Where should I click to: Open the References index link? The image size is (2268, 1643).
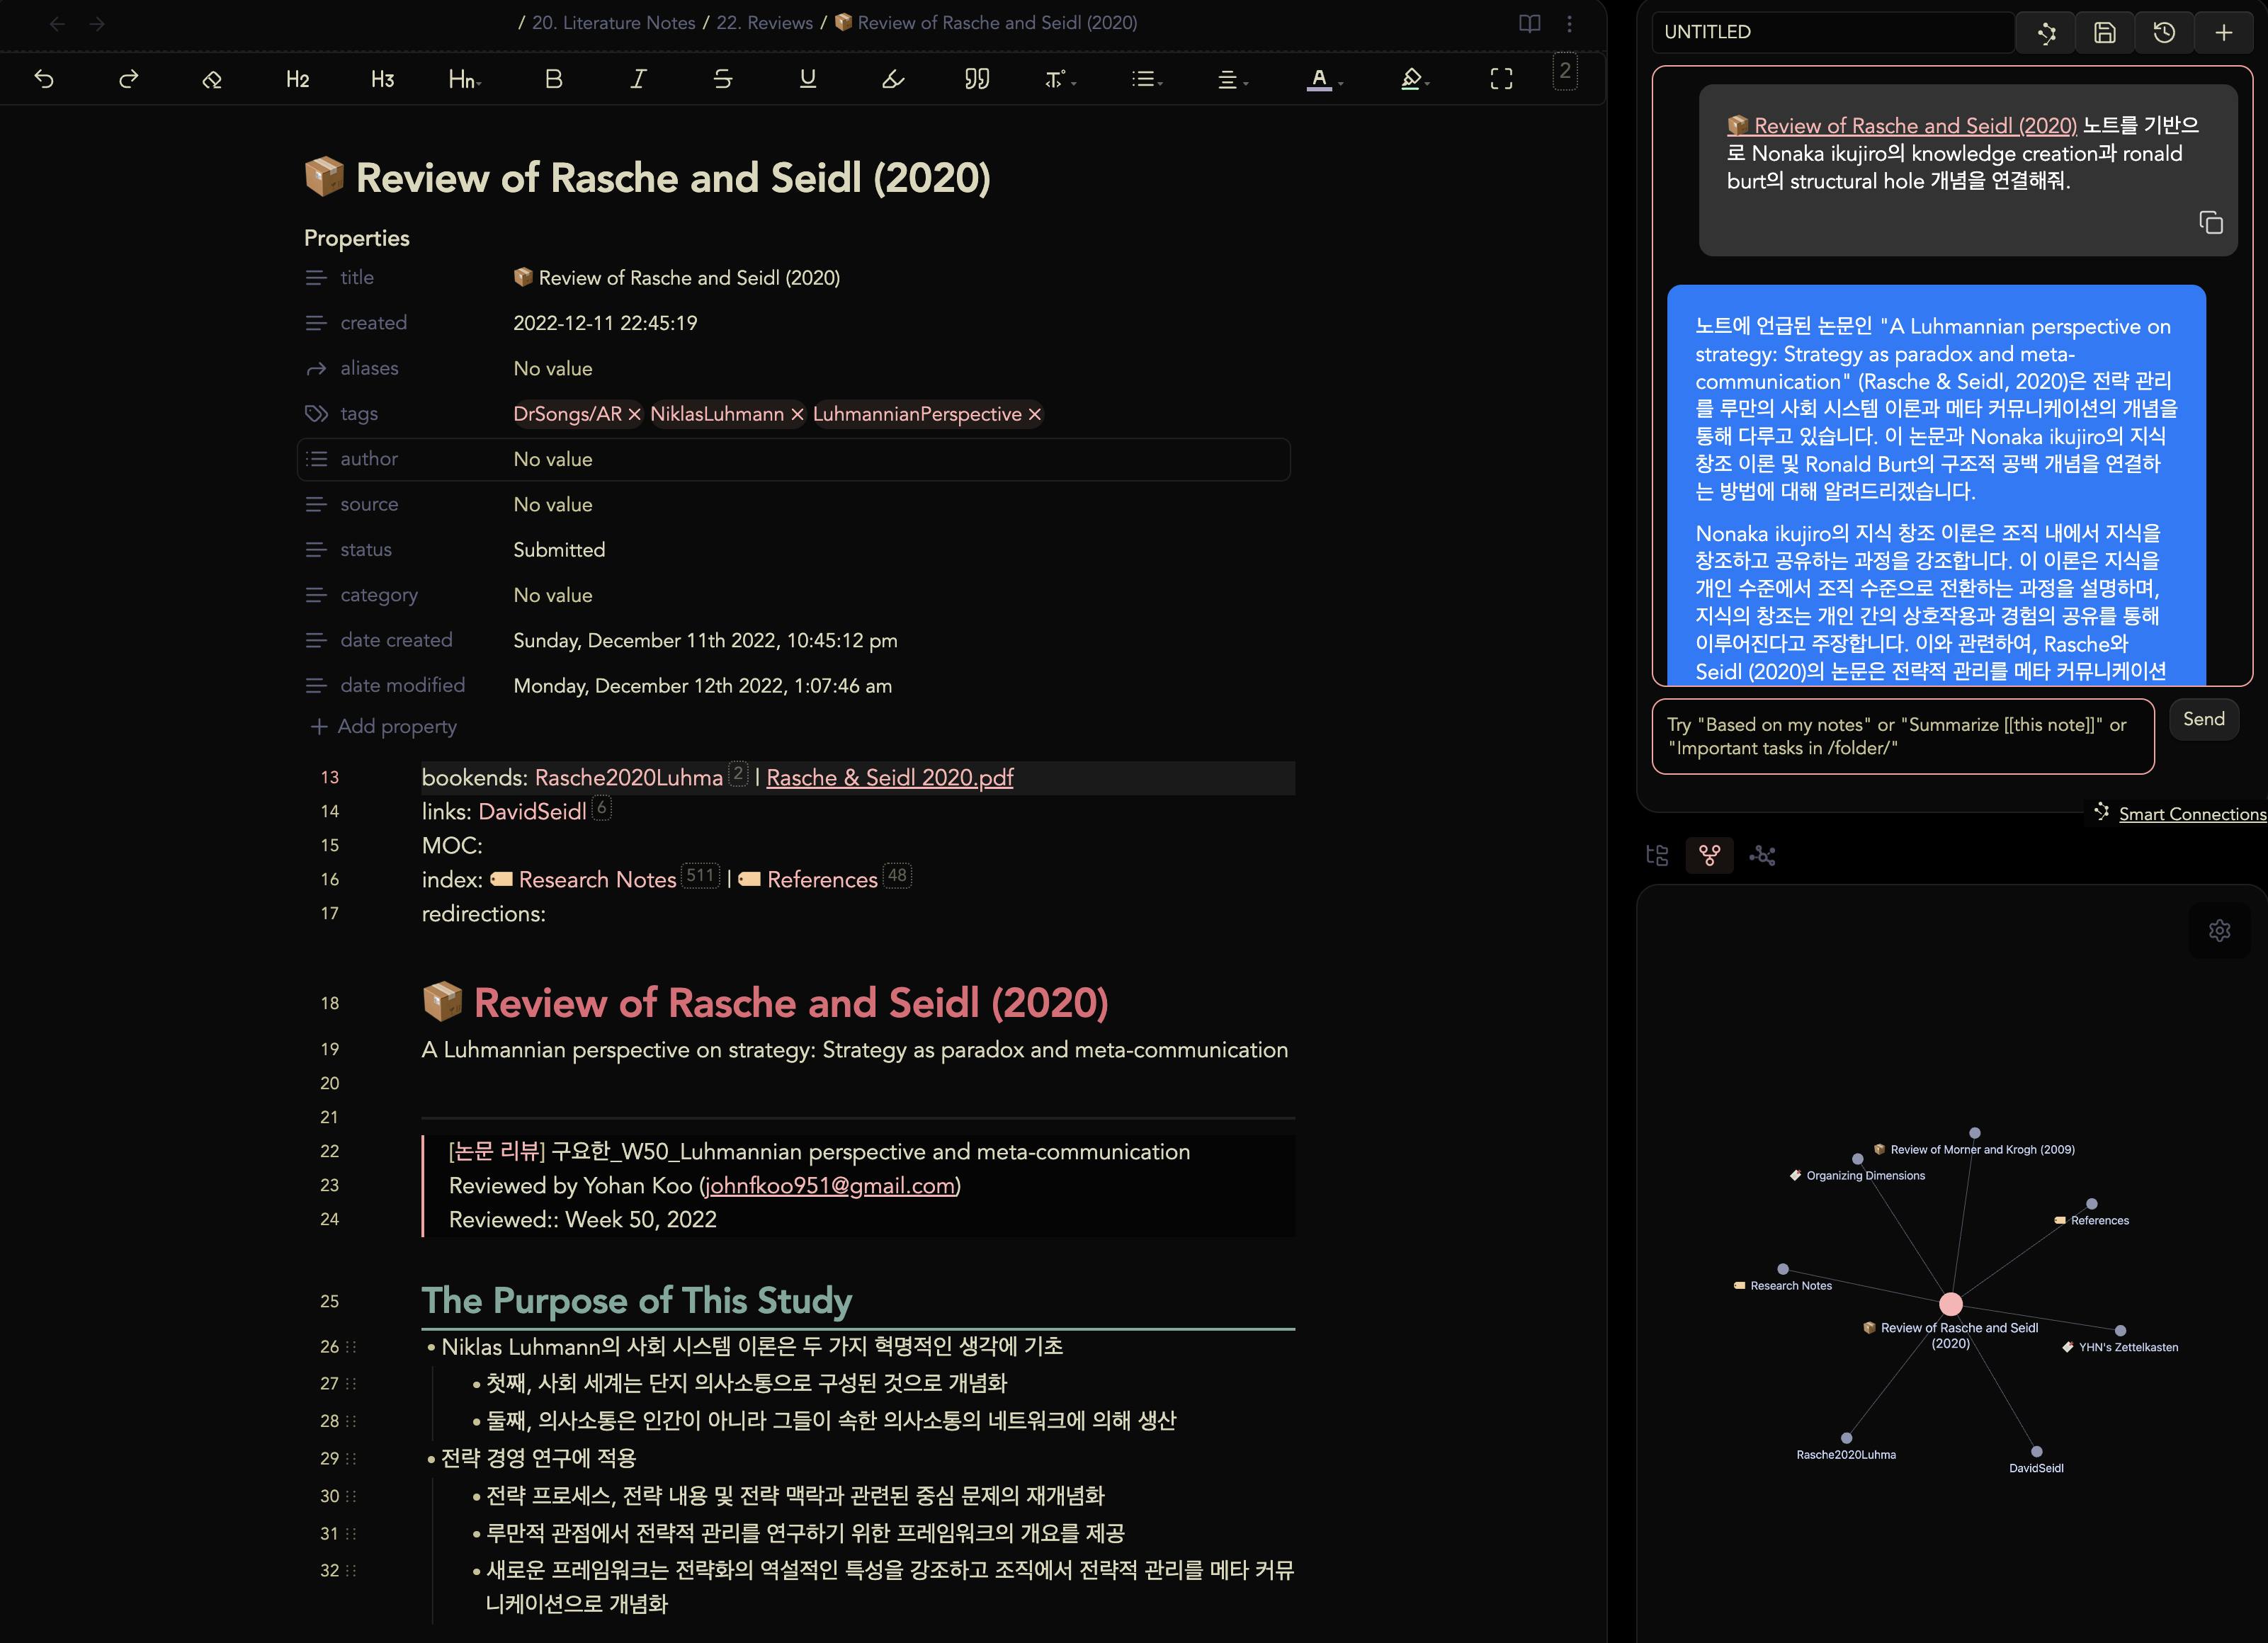tap(822, 880)
